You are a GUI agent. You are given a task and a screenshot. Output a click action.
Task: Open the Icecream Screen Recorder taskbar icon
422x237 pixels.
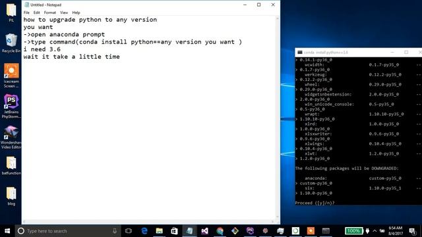tap(311, 231)
